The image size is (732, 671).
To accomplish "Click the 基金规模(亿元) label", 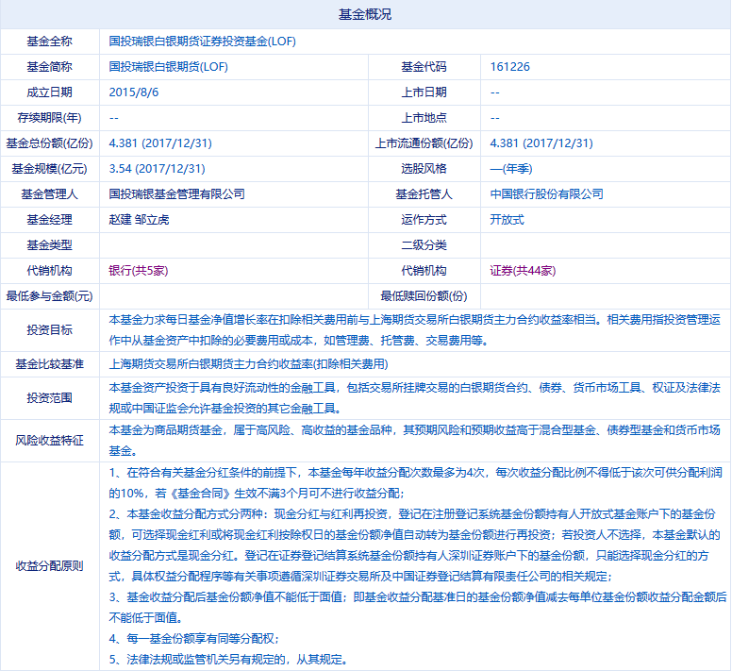I will point(49,169).
